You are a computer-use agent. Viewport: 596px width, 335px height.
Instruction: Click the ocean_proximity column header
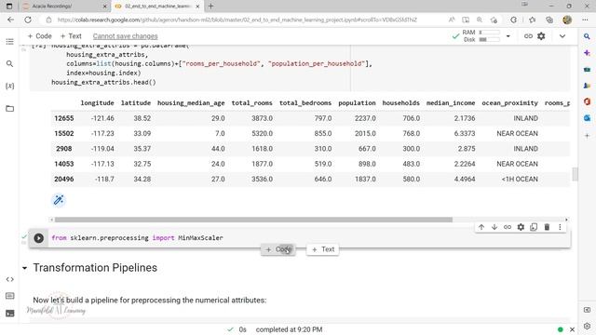point(509,103)
